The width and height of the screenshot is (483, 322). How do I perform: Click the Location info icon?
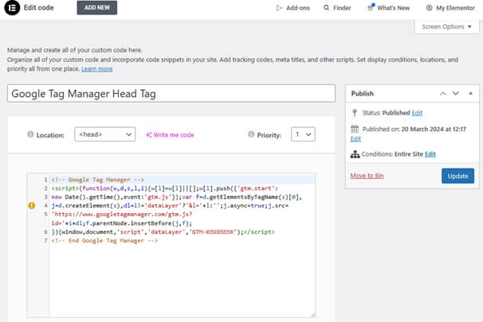pyautogui.click(x=30, y=134)
